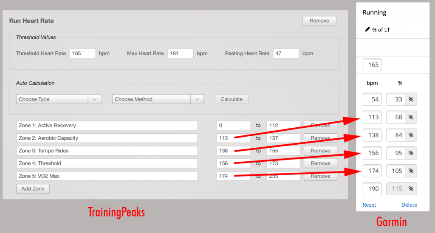Click the Running heading in Garmin panel
The image size is (435, 233).
375,12
